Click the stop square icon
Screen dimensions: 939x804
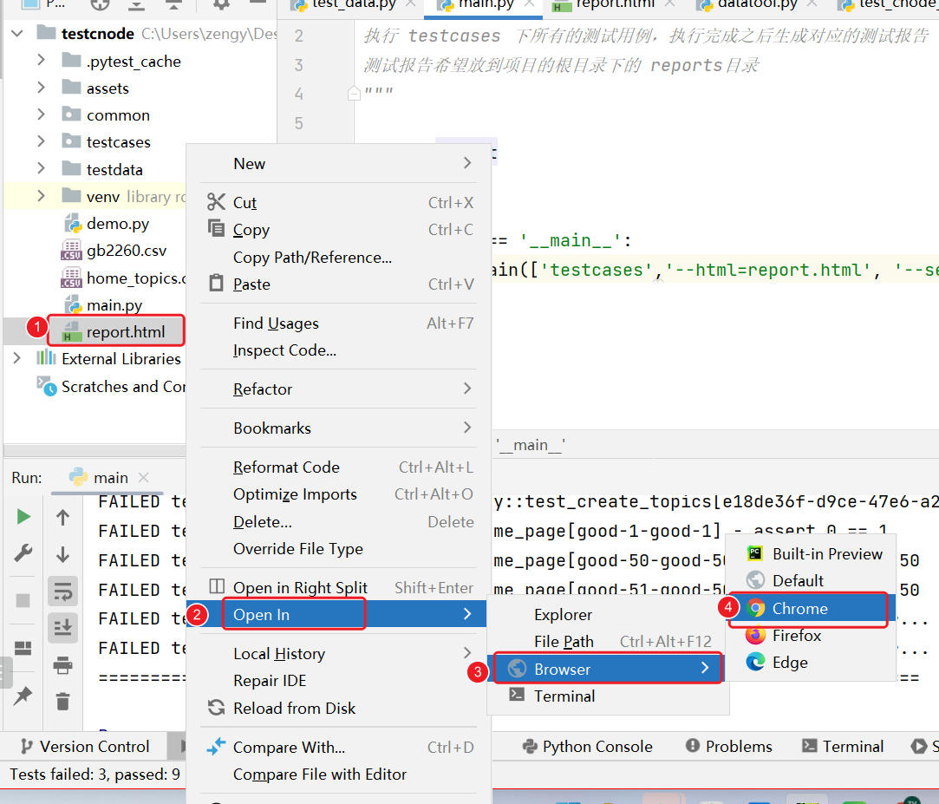point(23,599)
